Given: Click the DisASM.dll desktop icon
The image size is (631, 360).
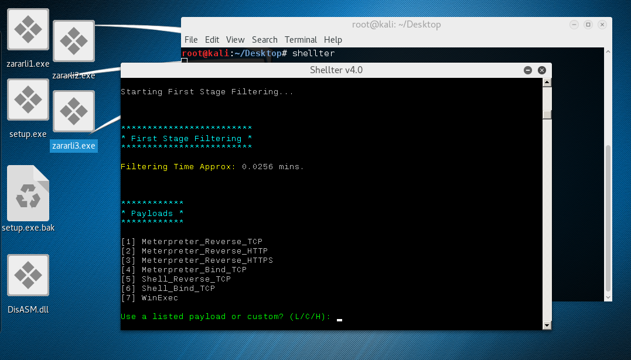Looking at the screenshot, I should [x=28, y=276].
